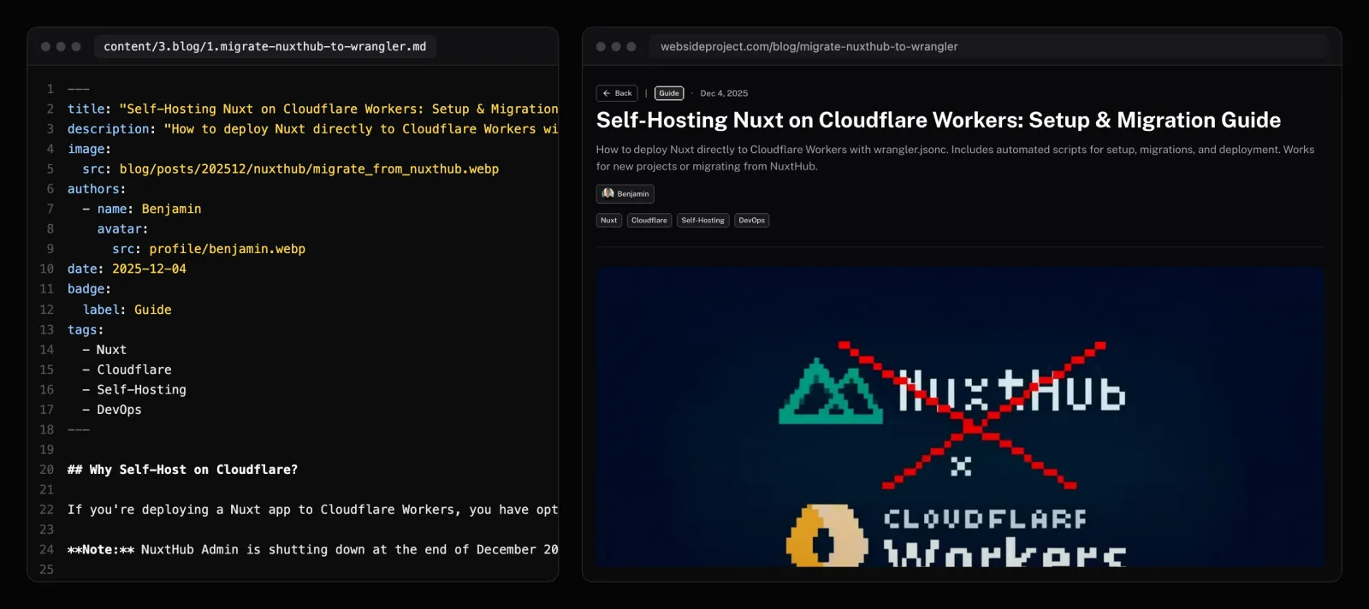
Task: Click the '**Note:** NuxtHub Admin' line
Action: 313,549
